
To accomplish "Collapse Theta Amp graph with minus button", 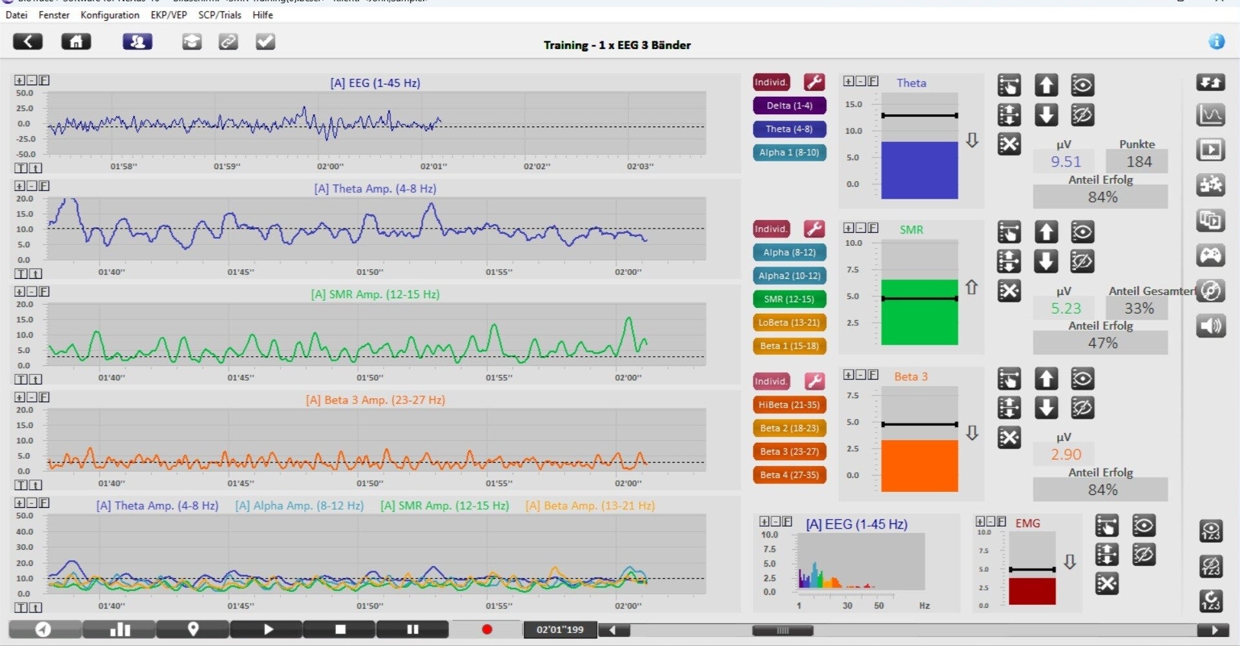I will [32, 186].
